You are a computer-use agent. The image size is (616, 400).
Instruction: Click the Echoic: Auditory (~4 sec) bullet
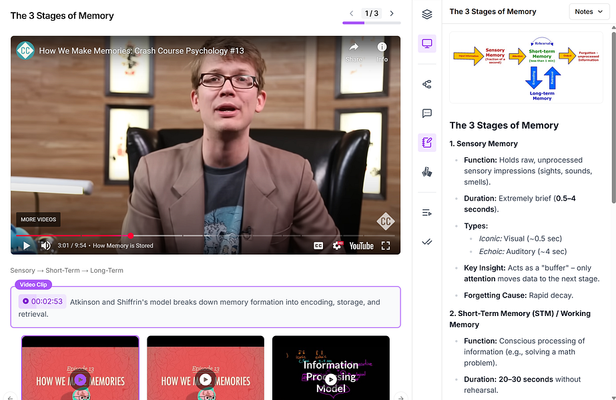tap(523, 251)
